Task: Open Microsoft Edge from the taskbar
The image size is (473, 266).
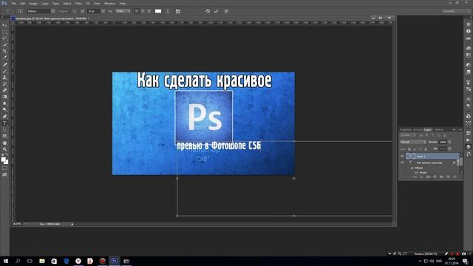Action: tap(66, 261)
